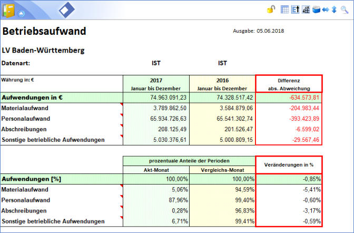Click the 'Veränderungen in %' header
Screen dimensions: 354x233
(288, 165)
